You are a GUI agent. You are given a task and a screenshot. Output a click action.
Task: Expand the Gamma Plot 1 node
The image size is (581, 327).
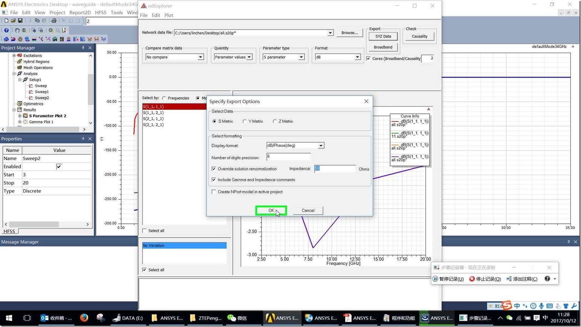[x=20, y=122]
